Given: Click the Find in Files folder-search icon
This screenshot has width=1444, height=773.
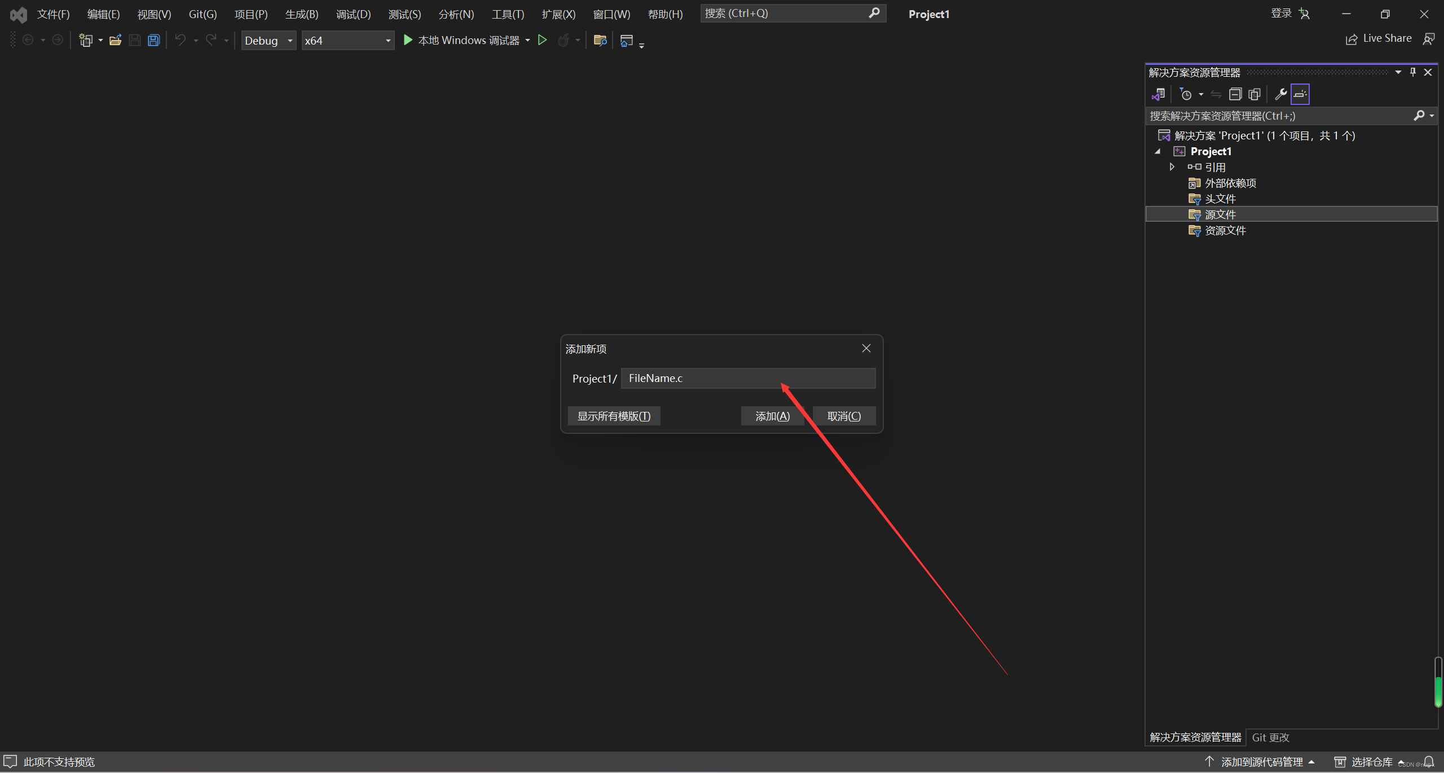Looking at the screenshot, I should click(600, 40).
